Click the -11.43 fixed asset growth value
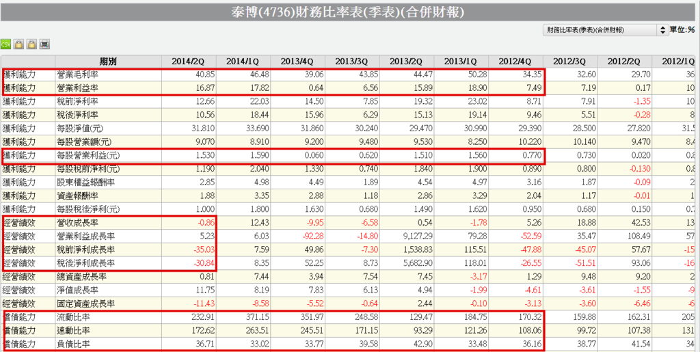The height and width of the screenshot is (352, 700). pyautogui.click(x=204, y=303)
